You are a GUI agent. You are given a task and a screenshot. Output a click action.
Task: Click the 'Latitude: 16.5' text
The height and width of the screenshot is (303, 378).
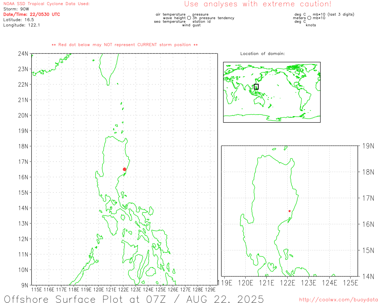point(19,20)
